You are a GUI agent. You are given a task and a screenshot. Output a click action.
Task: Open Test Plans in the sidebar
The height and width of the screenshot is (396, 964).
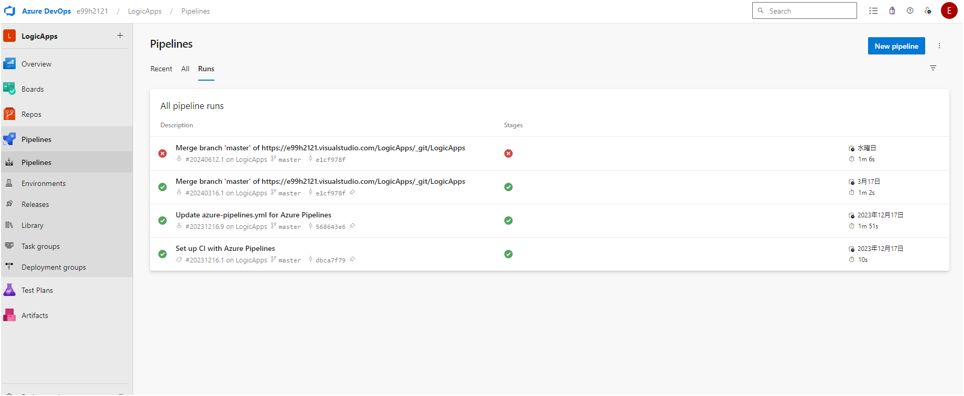point(67,290)
